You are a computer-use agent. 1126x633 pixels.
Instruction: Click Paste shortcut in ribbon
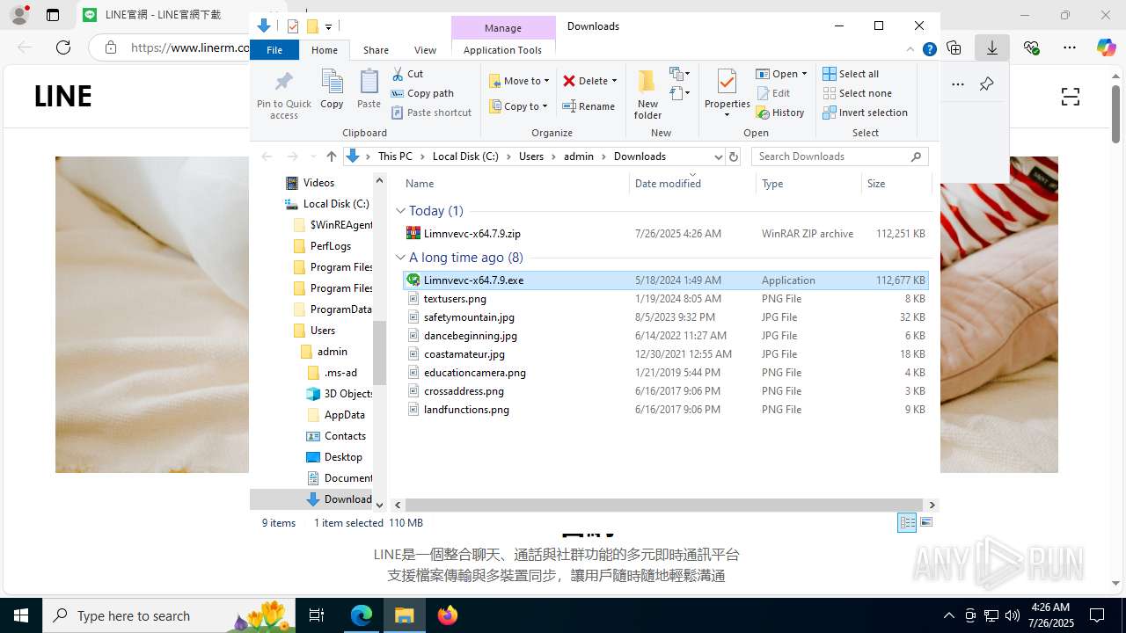click(431, 113)
